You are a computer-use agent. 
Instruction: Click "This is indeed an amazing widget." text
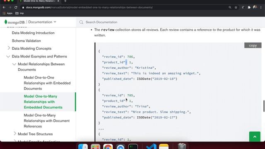click(x=165, y=73)
